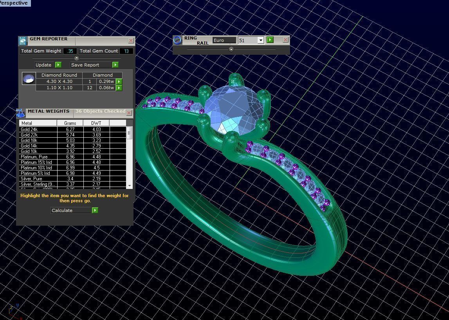Close the Gem Reporter panel
Image resolution: width=449 pixels, height=320 pixels.
click(x=131, y=41)
